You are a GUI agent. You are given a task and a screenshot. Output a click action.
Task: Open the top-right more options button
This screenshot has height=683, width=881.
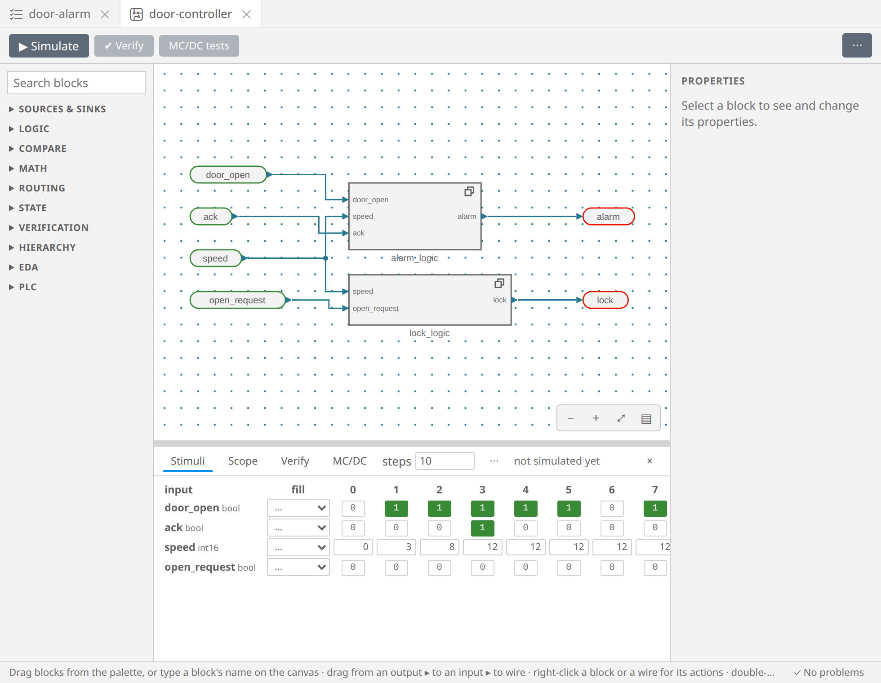[x=857, y=45]
